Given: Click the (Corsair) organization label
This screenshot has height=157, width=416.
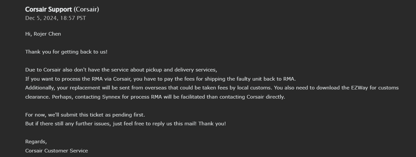Looking at the screenshot, I should [x=86, y=9].
